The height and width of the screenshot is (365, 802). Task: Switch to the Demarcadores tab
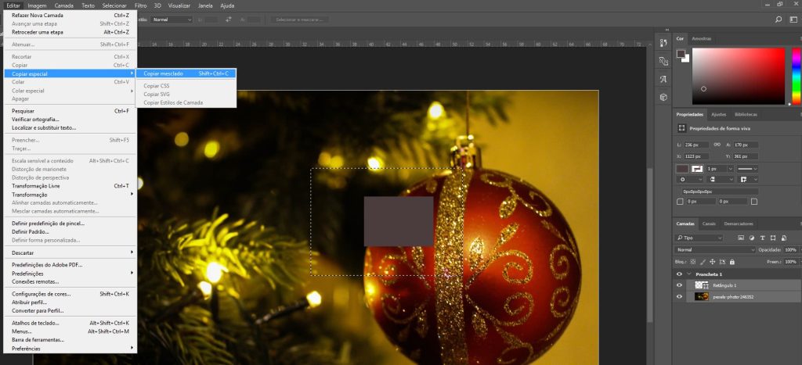(x=739, y=224)
